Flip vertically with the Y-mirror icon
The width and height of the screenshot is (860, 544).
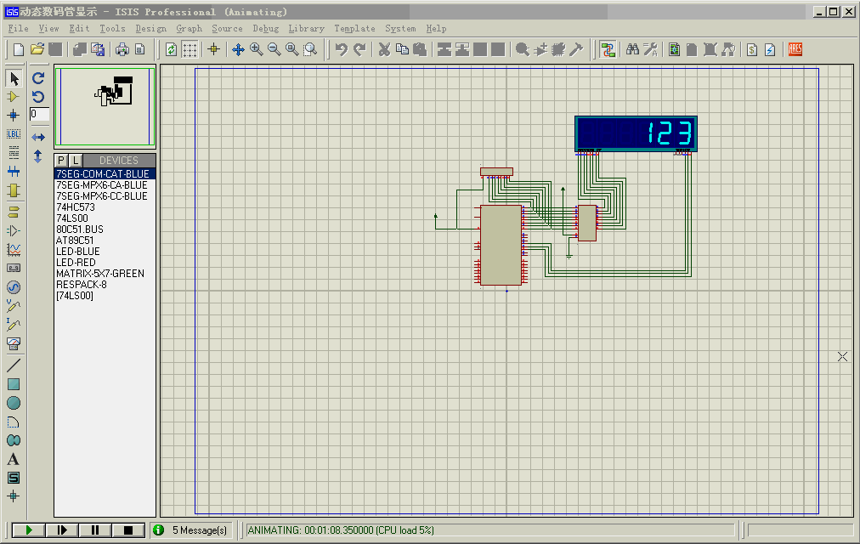(x=38, y=156)
